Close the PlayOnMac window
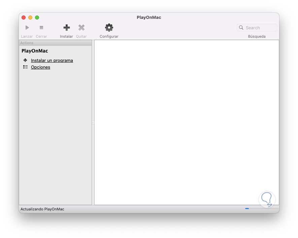The width and height of the screenshot is (298, 238). pos(24,18)
